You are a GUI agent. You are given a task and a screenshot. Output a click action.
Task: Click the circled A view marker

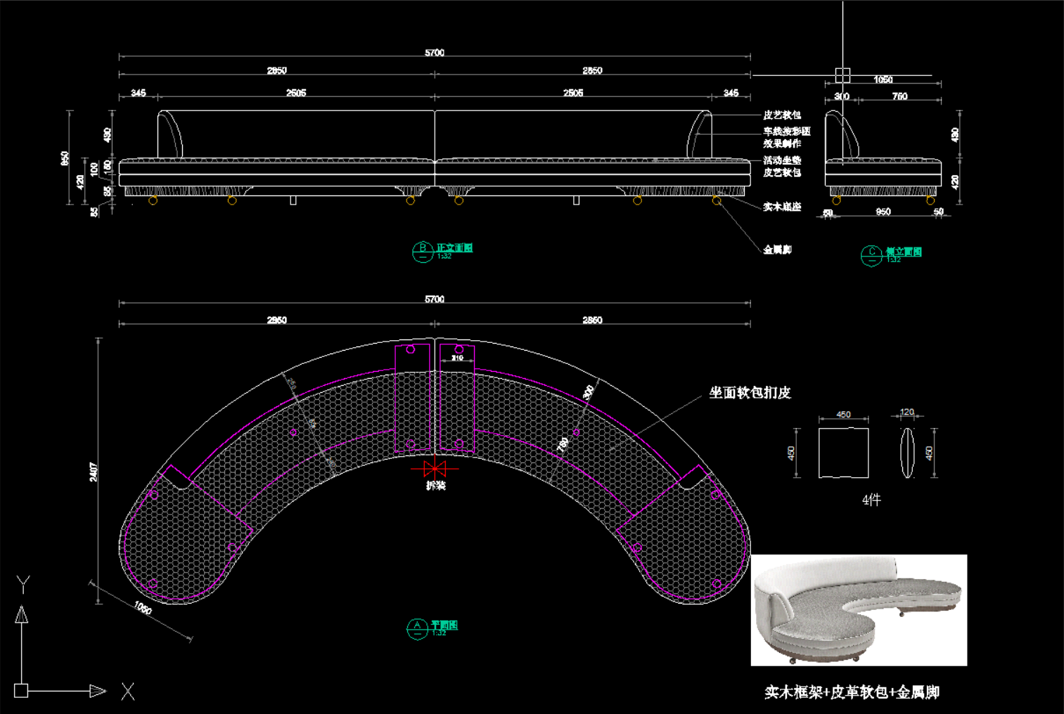click(418, 628)
